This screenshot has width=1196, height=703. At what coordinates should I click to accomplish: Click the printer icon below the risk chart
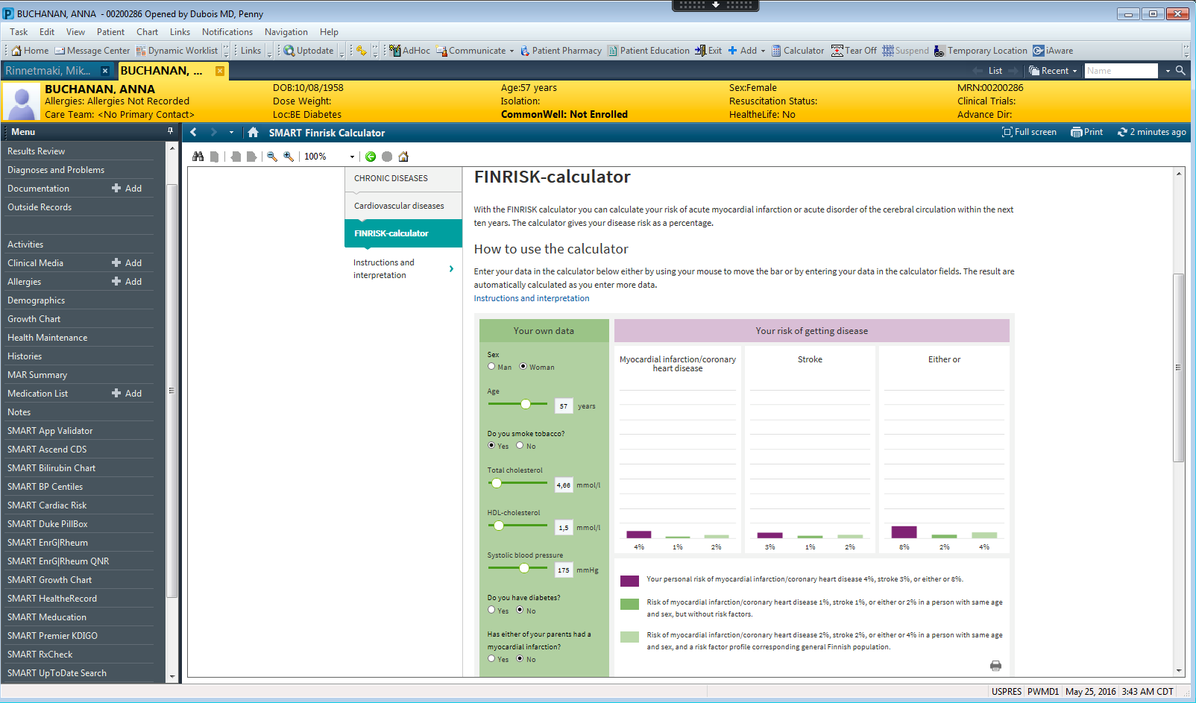995,666
